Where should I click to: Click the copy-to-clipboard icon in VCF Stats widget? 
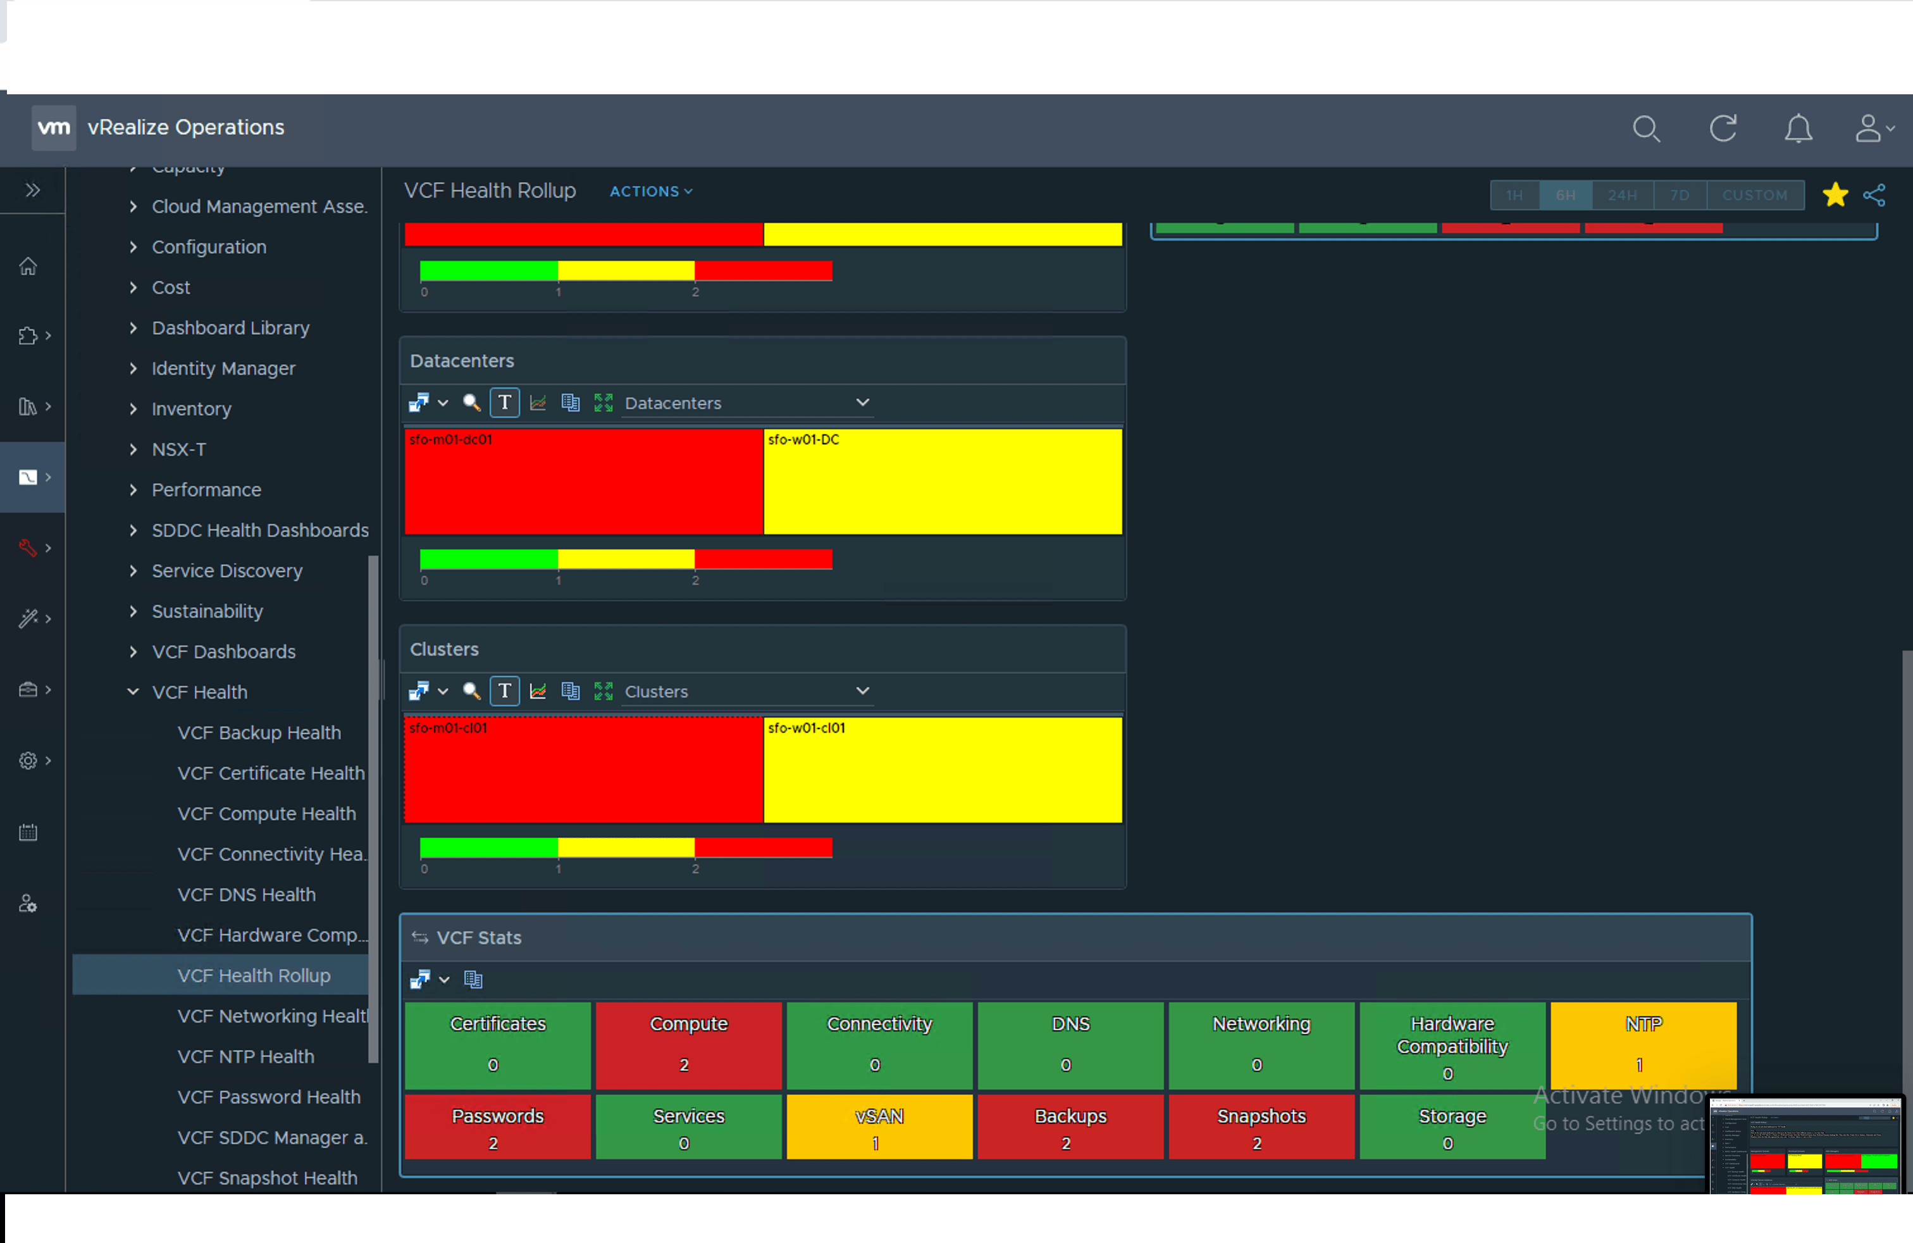click(473, 979)
